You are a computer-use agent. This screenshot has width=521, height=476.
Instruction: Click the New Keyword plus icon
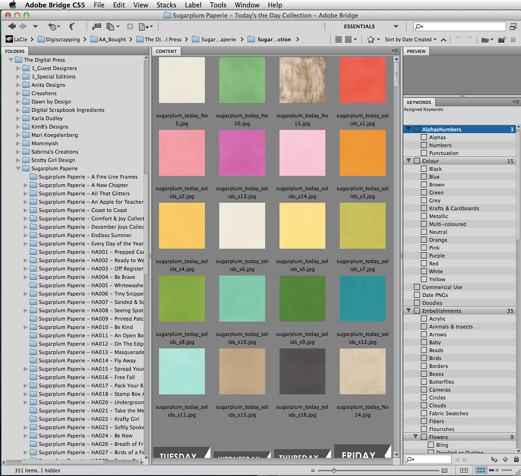(x=505, y=459)
